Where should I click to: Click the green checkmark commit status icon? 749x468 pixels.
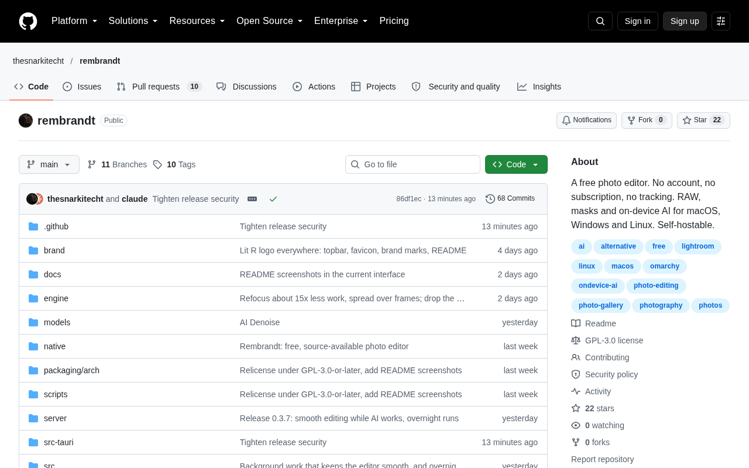(273, 199)
